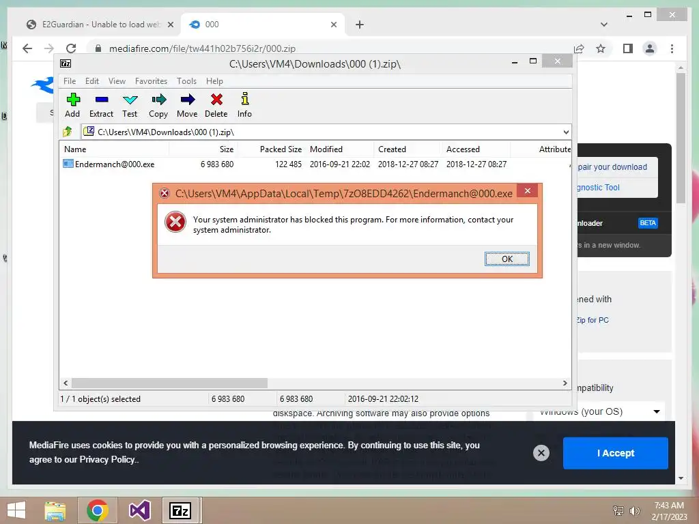Screen dimensions: 699x524
Task: Select the Endermanch@000.exe file row
Action: [315, 164]
